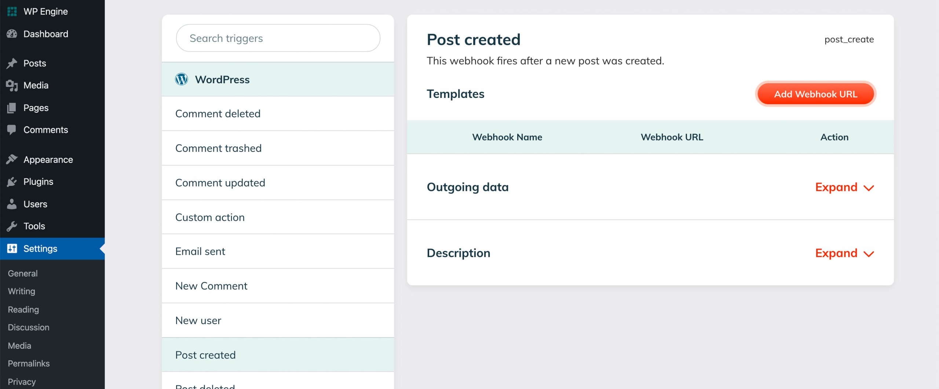This screenshot has height=389, width=939.
Task: Click the Users person icon
Action: click(x=12, y=204)
